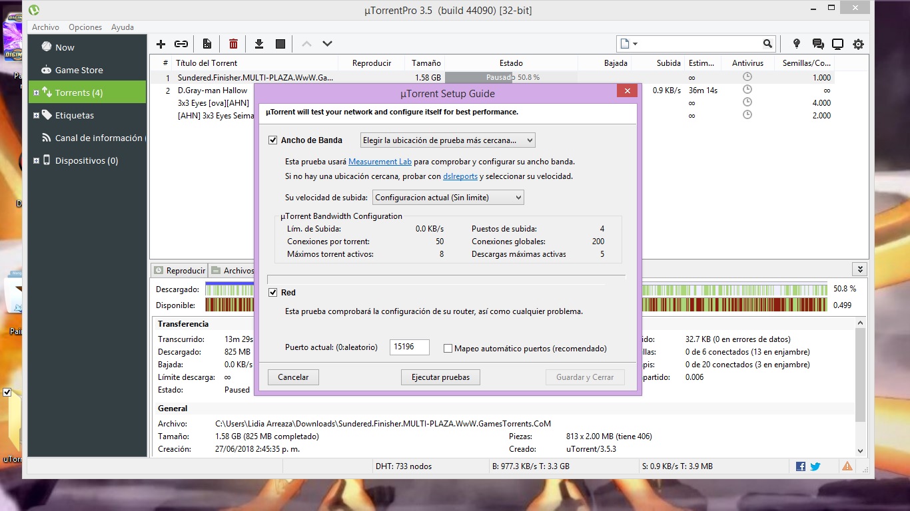
Task: Click antivirus clock icon for D.Gray-man Hallow row
Action: [x=747, y=90]
